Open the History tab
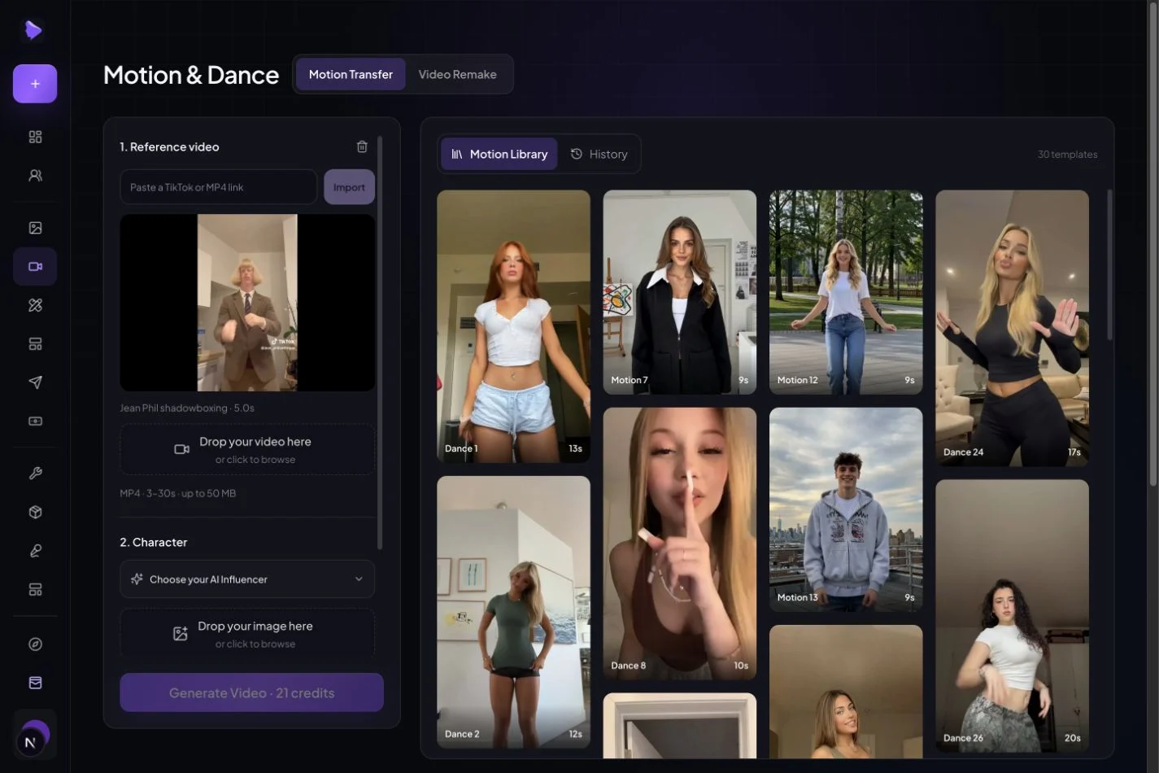Image resolution: width=1159 pixels, height=773 pixels. pos(599,154)
